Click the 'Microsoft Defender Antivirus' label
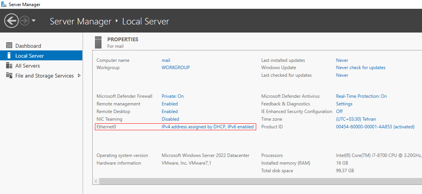The height and width of the screenshot is (194, 422). [x=290, y=96]
